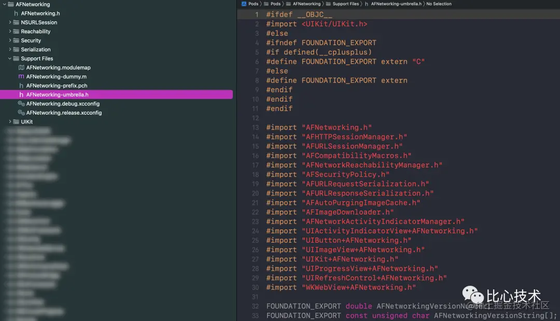Click line number 33 in gutter

255,316
